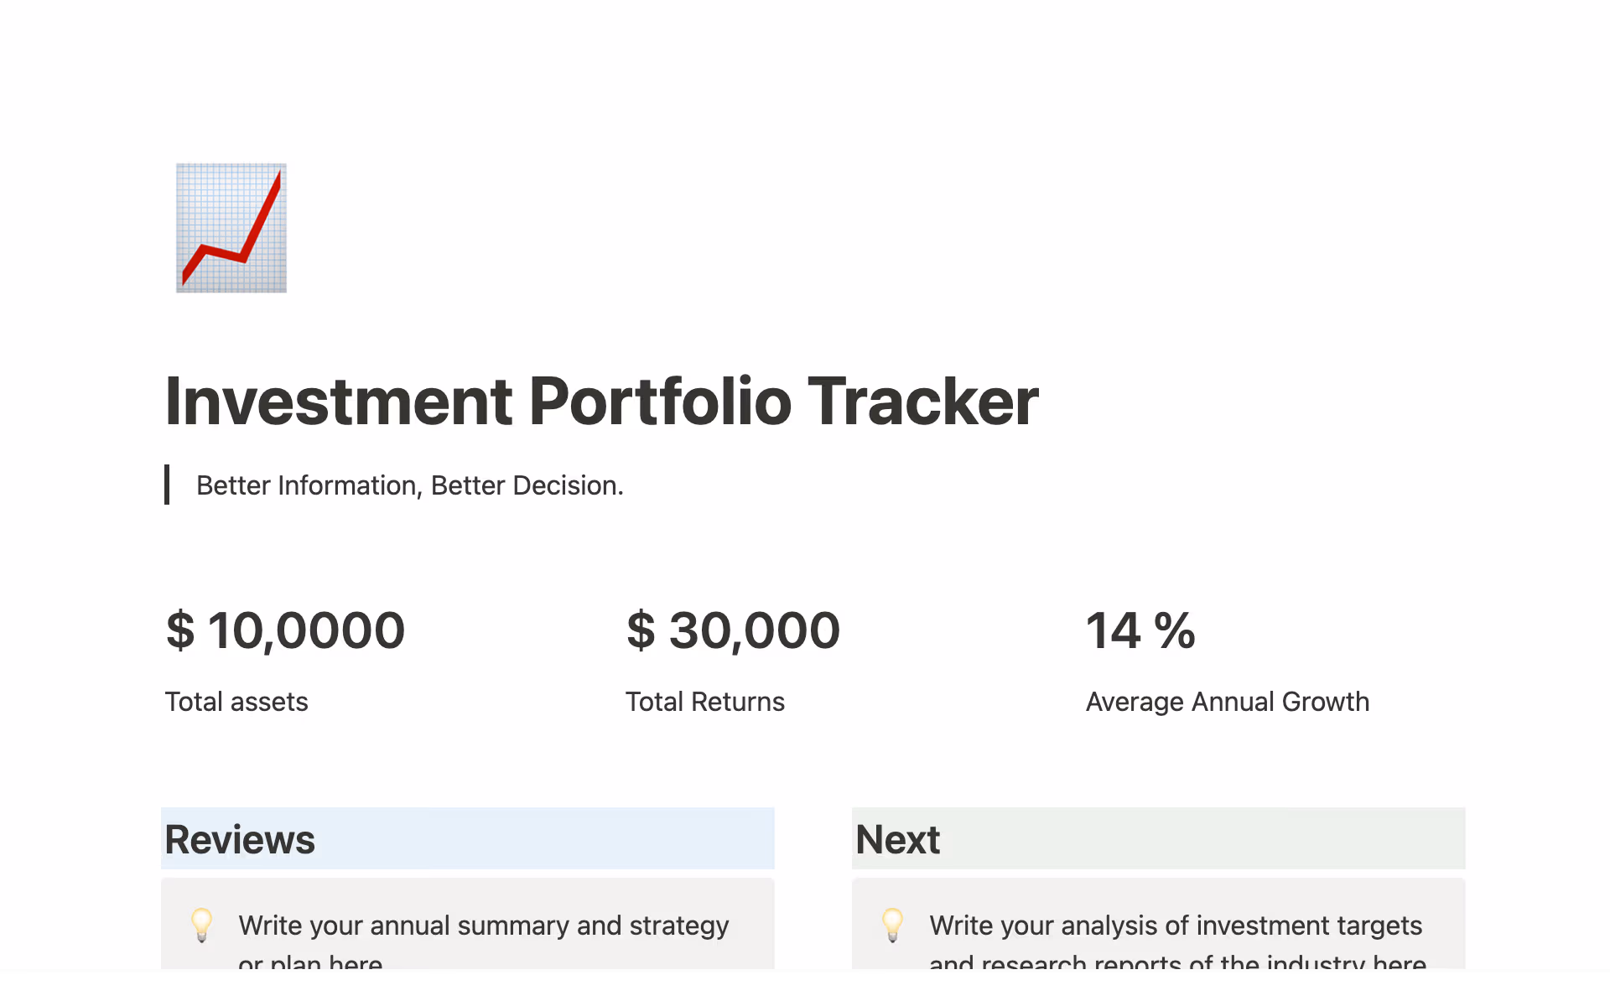
Task: Click the "Write your analysis of investment targets" text
Action: 1176,926
